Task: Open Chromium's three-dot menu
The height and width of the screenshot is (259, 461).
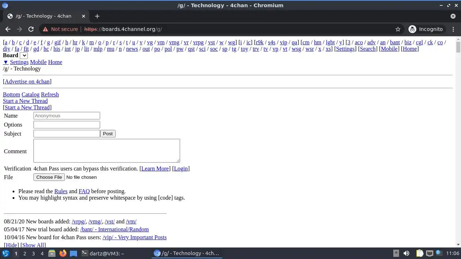Action: tap(453, 29)
